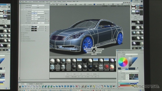Screen dimensions: 162x91
Task: Toggle the bump grill fix layer box
Action: pyautogui.click(x=57, y=5)
